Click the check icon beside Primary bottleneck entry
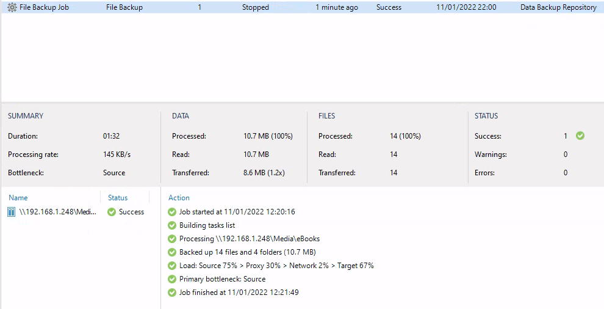604x309 pixels. click(x=172, y=279)
